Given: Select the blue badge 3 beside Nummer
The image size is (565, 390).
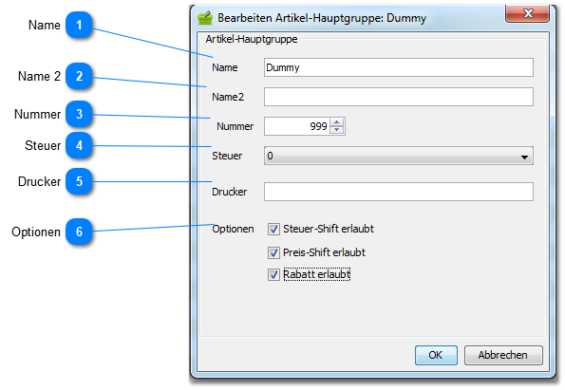Looking at the screenshot, I should click(79, 114).
